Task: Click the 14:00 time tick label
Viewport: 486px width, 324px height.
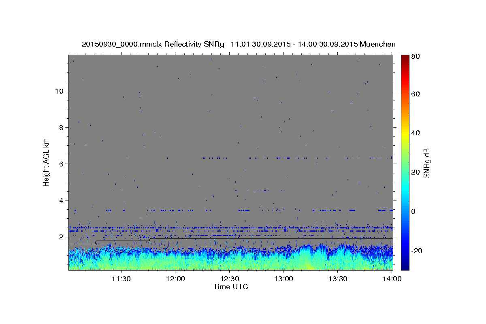Action: (392, 279)
